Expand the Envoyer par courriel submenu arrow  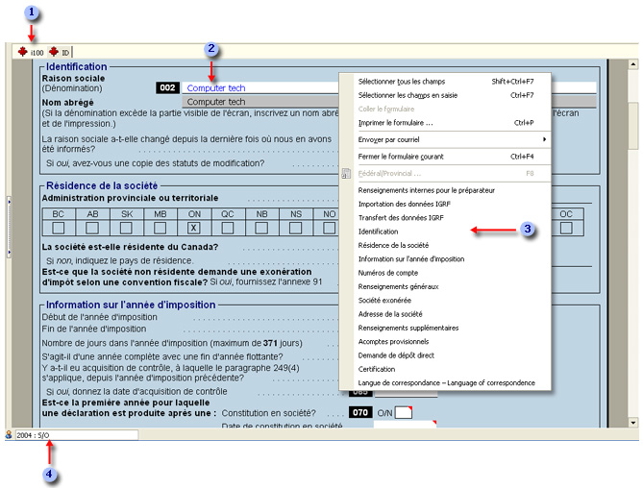click(x=544, y=139)
